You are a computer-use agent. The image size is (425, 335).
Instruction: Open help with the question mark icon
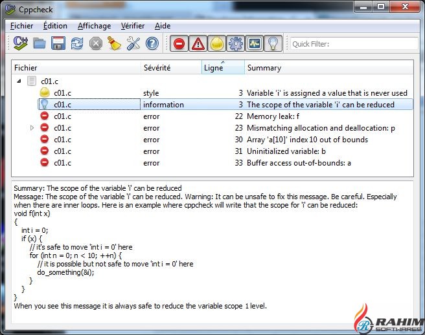pyautogui.click(x=152, y=43)
